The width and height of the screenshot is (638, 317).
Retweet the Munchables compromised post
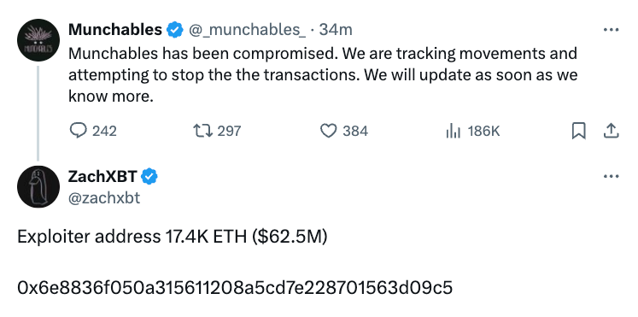coord(217,131)
